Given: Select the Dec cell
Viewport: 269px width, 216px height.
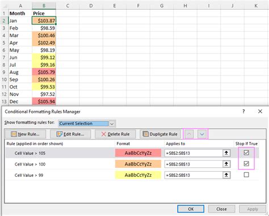Looking at the screenshot, I should tap(20, 101).
